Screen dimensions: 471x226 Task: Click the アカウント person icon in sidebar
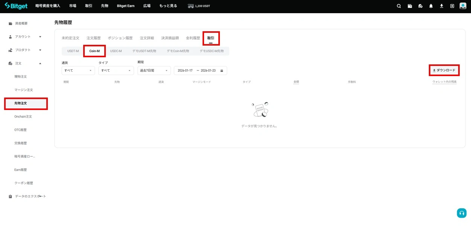click(x=11, y=37)
